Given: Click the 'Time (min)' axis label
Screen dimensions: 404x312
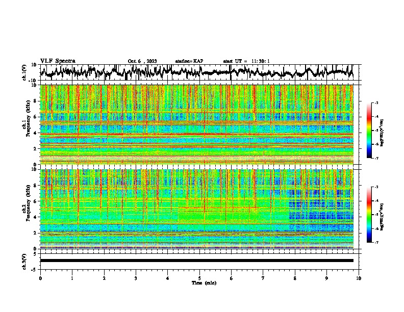Looking at the screenshot, I should pyautogui.click(x=204, y=283).
